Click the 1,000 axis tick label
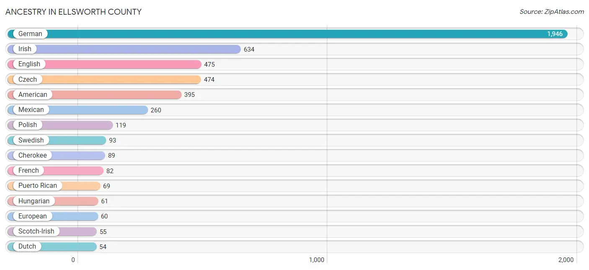Viewport: 589px width, 270px height. [317, 260]
